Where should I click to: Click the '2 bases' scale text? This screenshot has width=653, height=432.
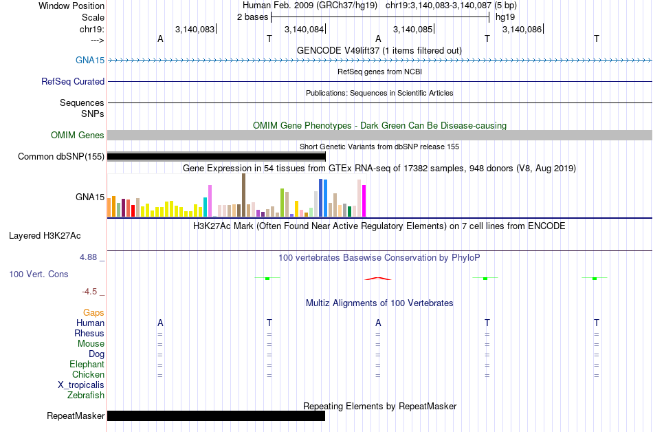coord(253,17)
